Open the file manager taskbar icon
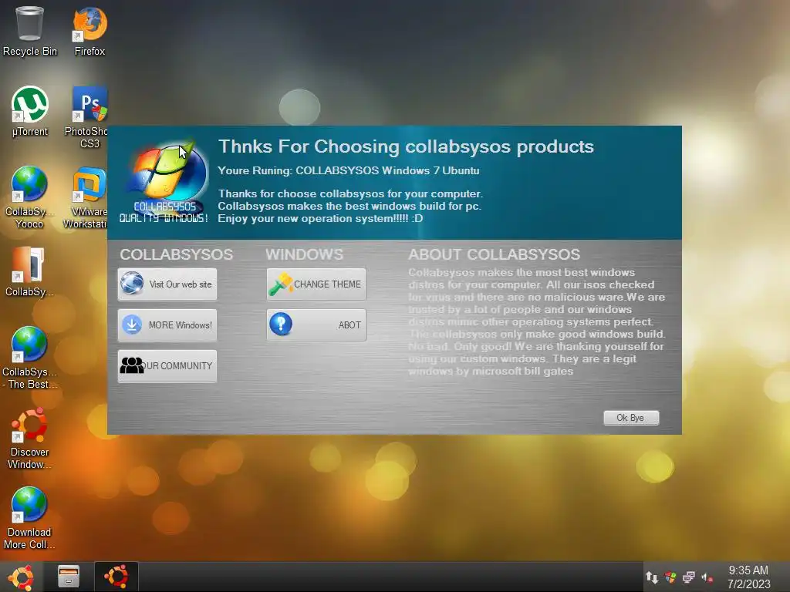 [69, 577]
